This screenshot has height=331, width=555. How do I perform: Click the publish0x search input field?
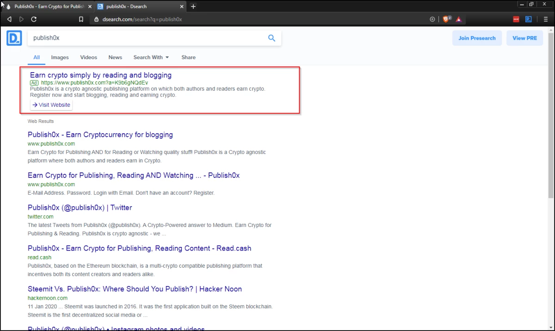[x=148, y=38]
